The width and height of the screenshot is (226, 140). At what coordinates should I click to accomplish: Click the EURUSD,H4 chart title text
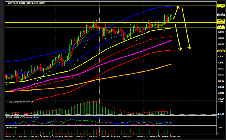(x=13, y=3)
